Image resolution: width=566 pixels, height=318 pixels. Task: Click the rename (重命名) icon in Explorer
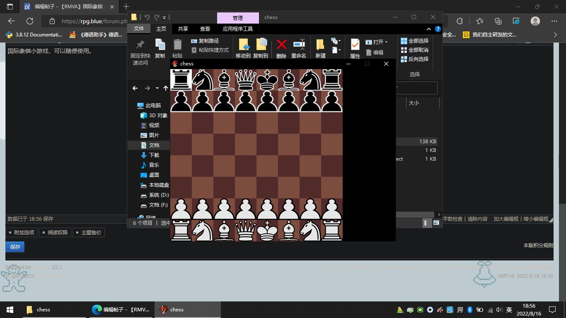pos(299,44)
